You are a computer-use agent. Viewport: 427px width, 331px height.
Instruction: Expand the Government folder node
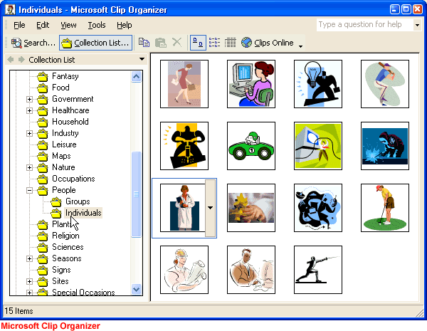coord(30,99)
